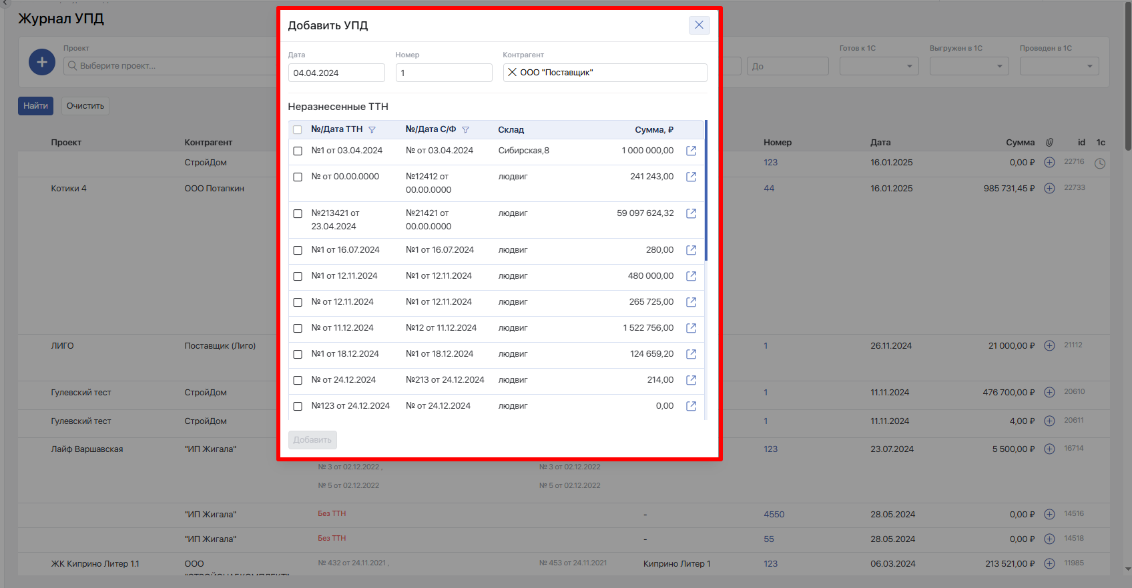Viewport: 1132px width, 588px height.
Task: Clear the ООО "Поставщик" contractor with X icon
Action: tap(513, 72)
